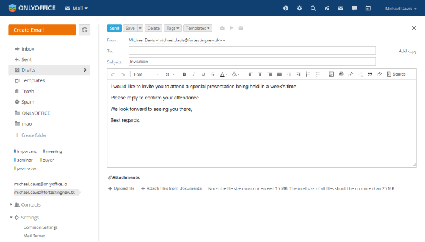Insert a smiley emoticon
The width and height of the screenshot is (425, 242).
click(341, 74)
